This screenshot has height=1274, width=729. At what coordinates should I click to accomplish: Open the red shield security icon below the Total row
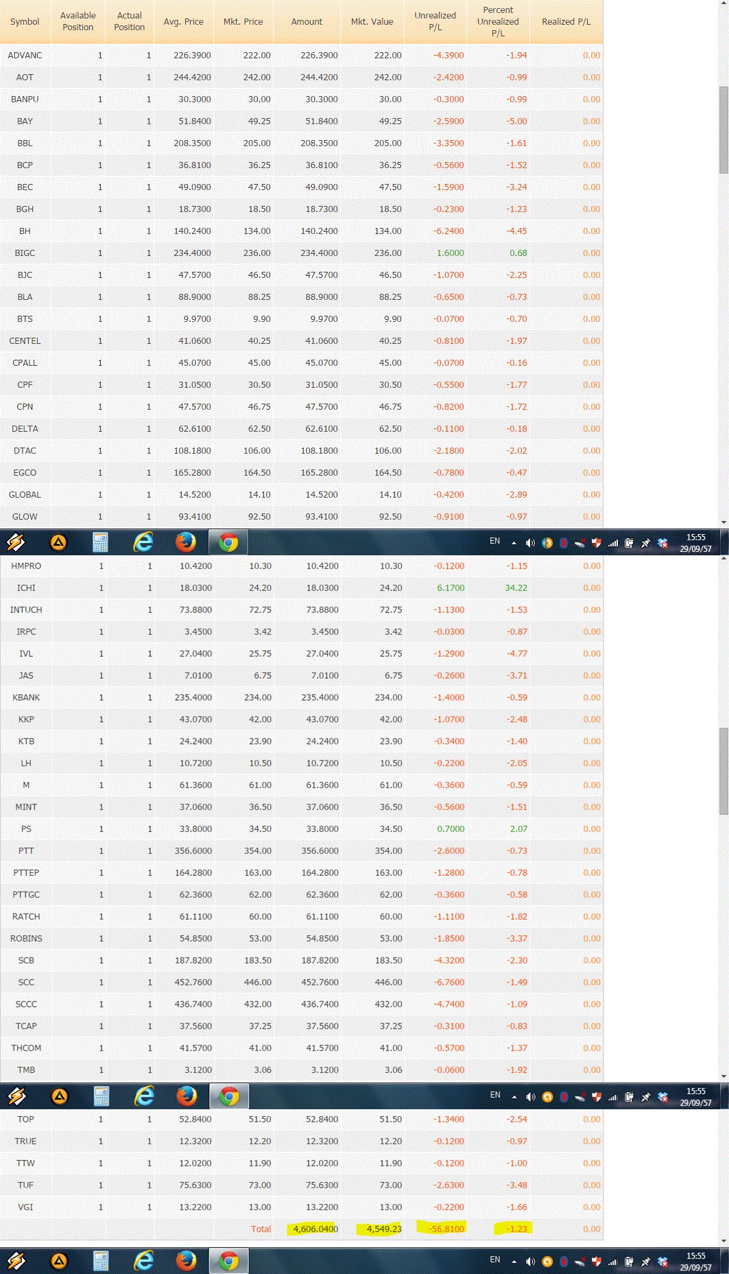click(596, 1262)
